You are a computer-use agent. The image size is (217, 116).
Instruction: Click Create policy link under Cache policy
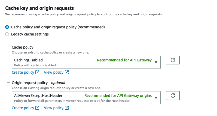tap(23, 72)
